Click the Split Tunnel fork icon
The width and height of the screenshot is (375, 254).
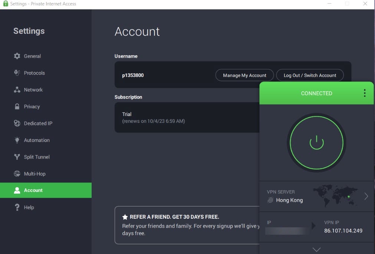[x=17, y=157]
